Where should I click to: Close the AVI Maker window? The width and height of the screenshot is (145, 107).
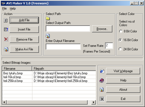pos(141,3)
